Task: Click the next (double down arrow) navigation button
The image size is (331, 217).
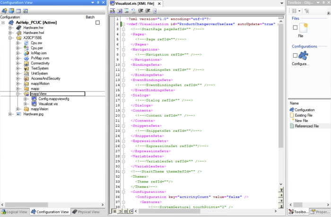Action: (281, 200)
